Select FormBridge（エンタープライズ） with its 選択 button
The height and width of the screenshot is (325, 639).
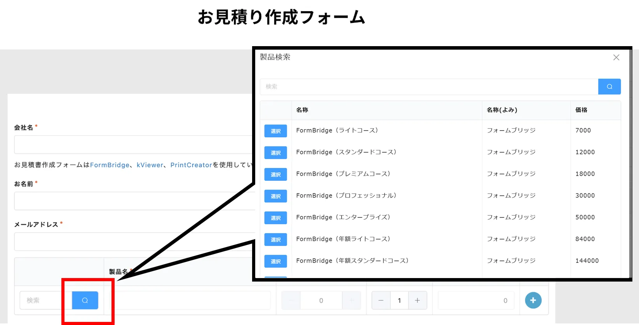(x=276, y=218)
